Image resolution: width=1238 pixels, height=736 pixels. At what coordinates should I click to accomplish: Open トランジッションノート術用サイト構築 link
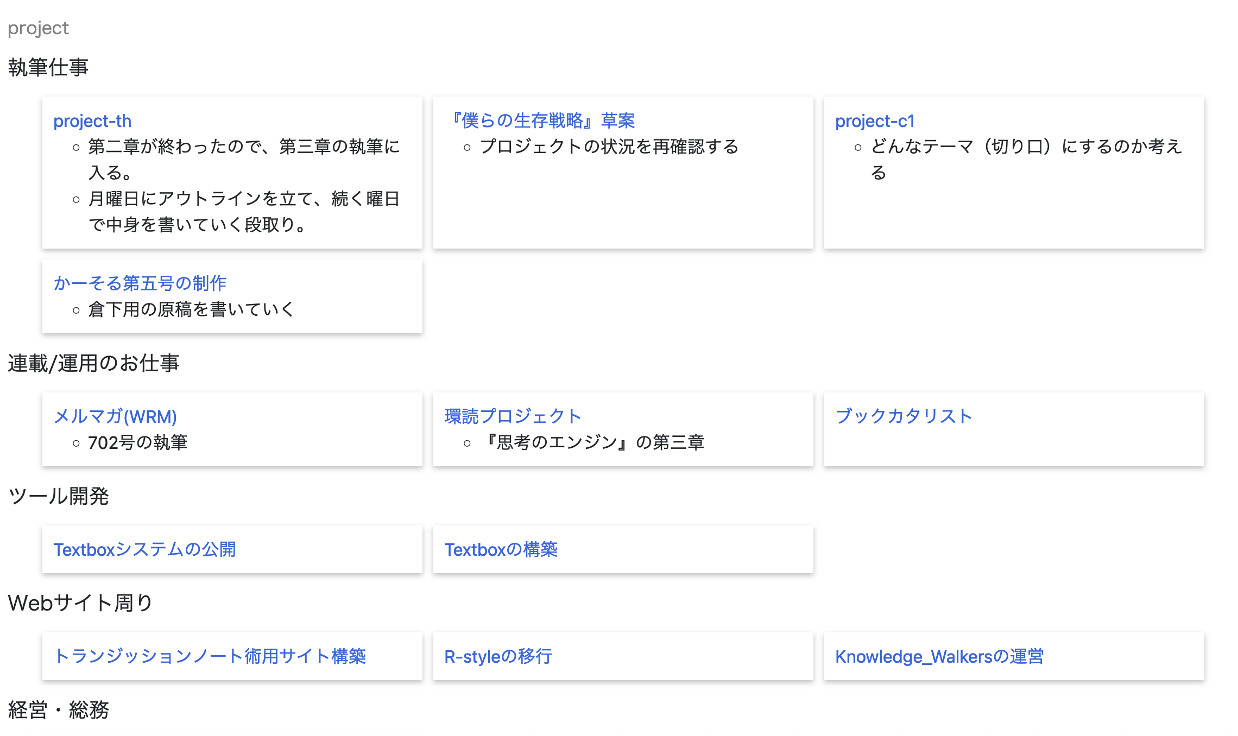point(210,656)
